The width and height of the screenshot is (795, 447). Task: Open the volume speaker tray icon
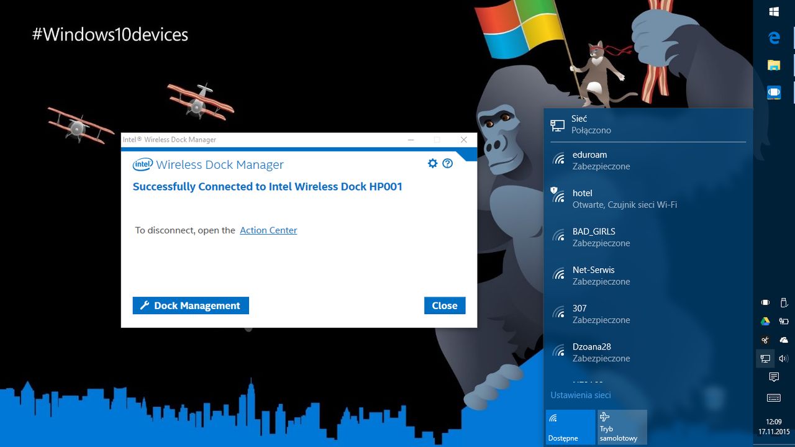783,359
